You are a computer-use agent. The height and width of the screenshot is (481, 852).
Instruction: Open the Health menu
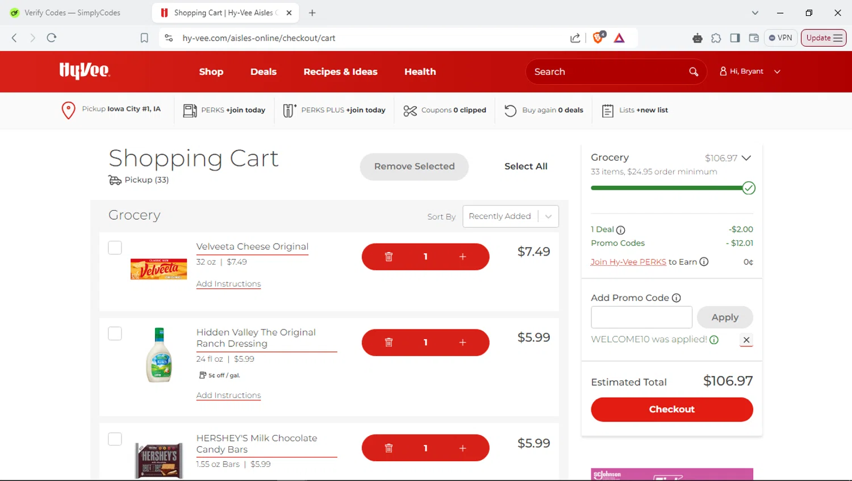[420, 72]
